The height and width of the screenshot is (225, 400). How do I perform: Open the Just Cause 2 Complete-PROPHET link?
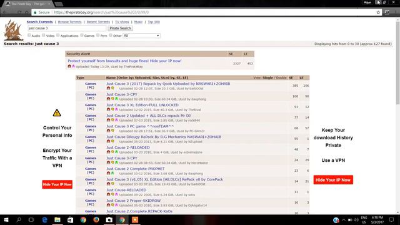tap(136, 169)
